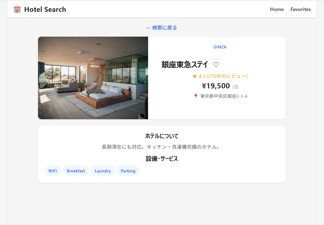Click the Hotel Search site title

tap(45, 10)
